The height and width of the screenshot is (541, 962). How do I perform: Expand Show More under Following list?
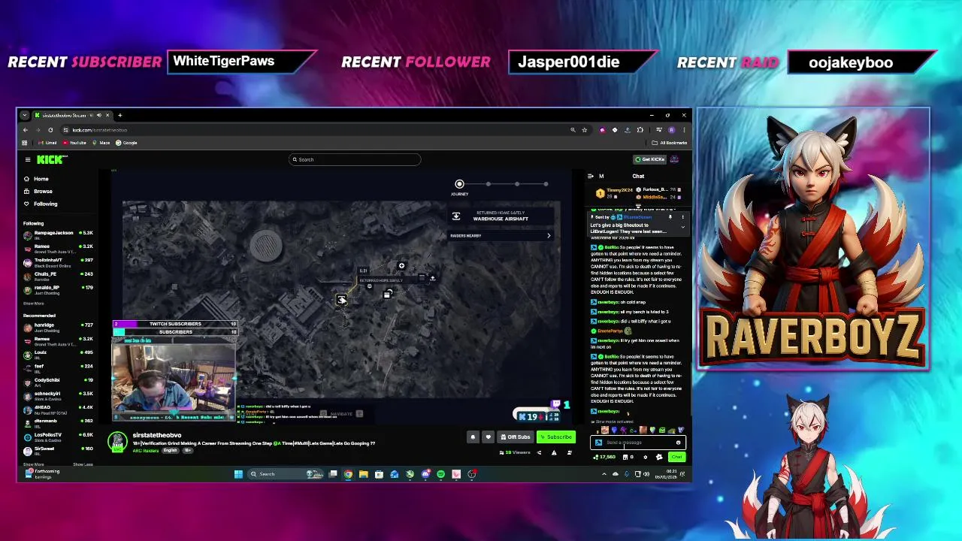(33, 304)
